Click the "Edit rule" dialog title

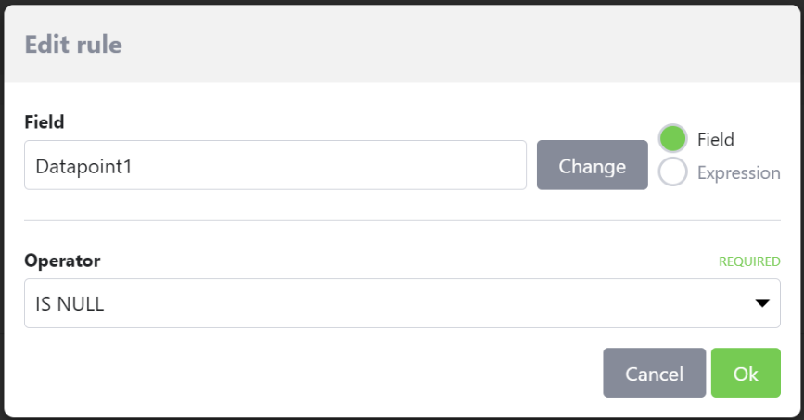point(73,44)
